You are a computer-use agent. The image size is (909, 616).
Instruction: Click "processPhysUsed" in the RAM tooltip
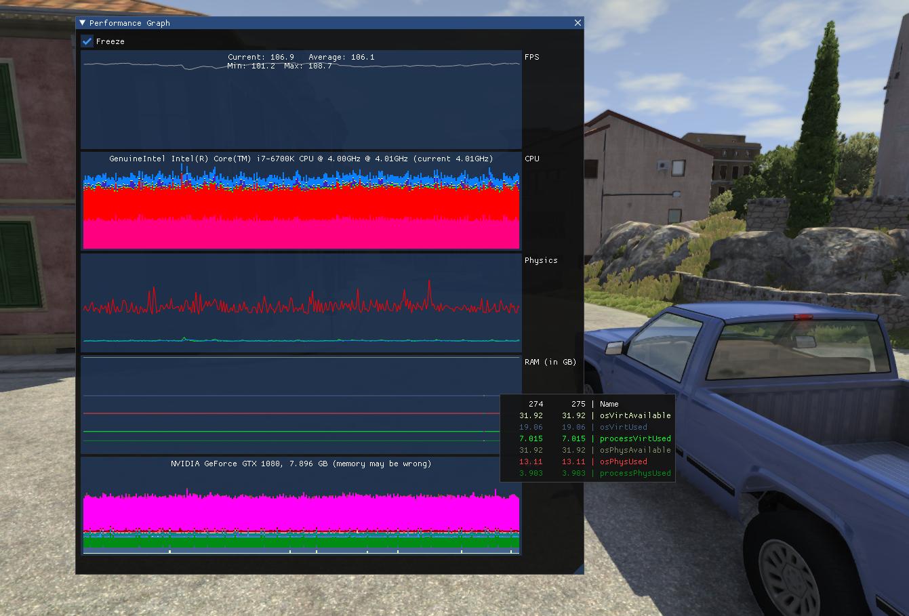tap(635, 473)
